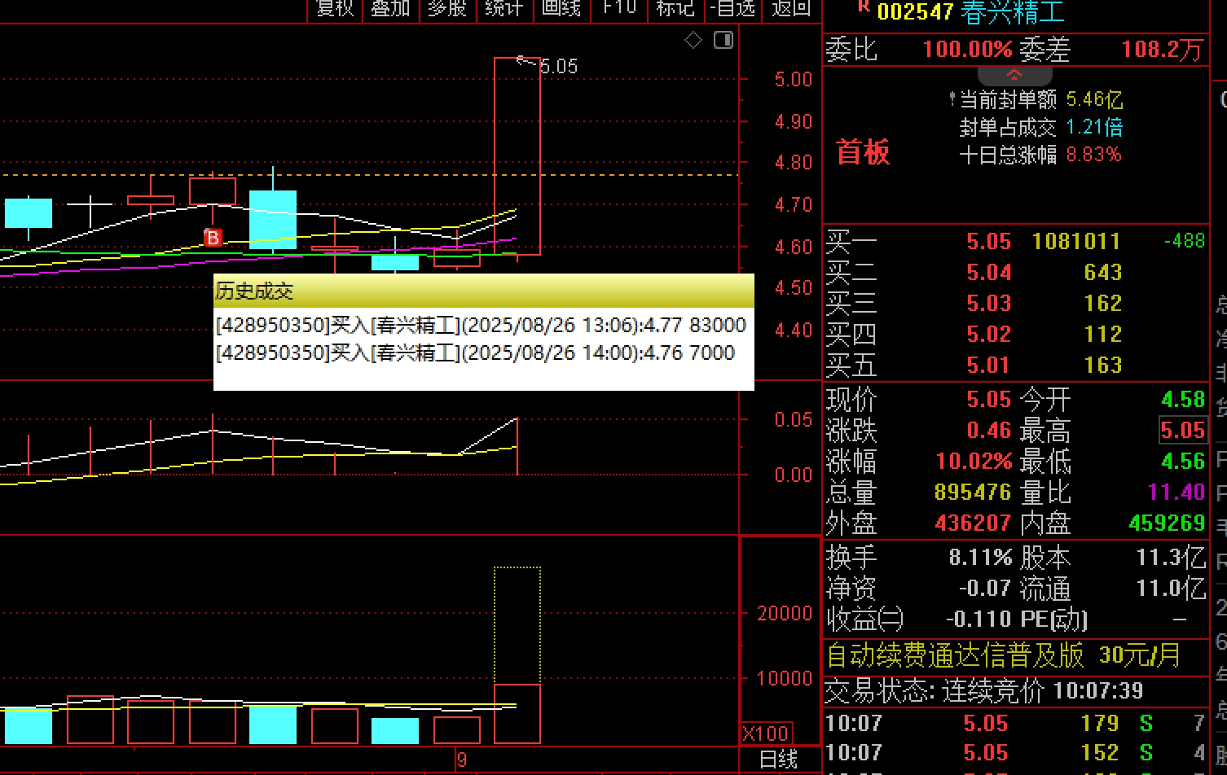
Task: Open the F10 company info
Action: (618, 8)
